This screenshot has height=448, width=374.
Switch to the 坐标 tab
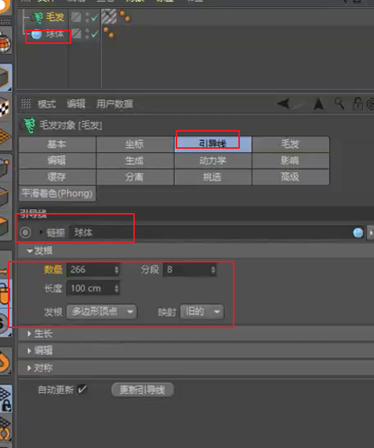135,144
